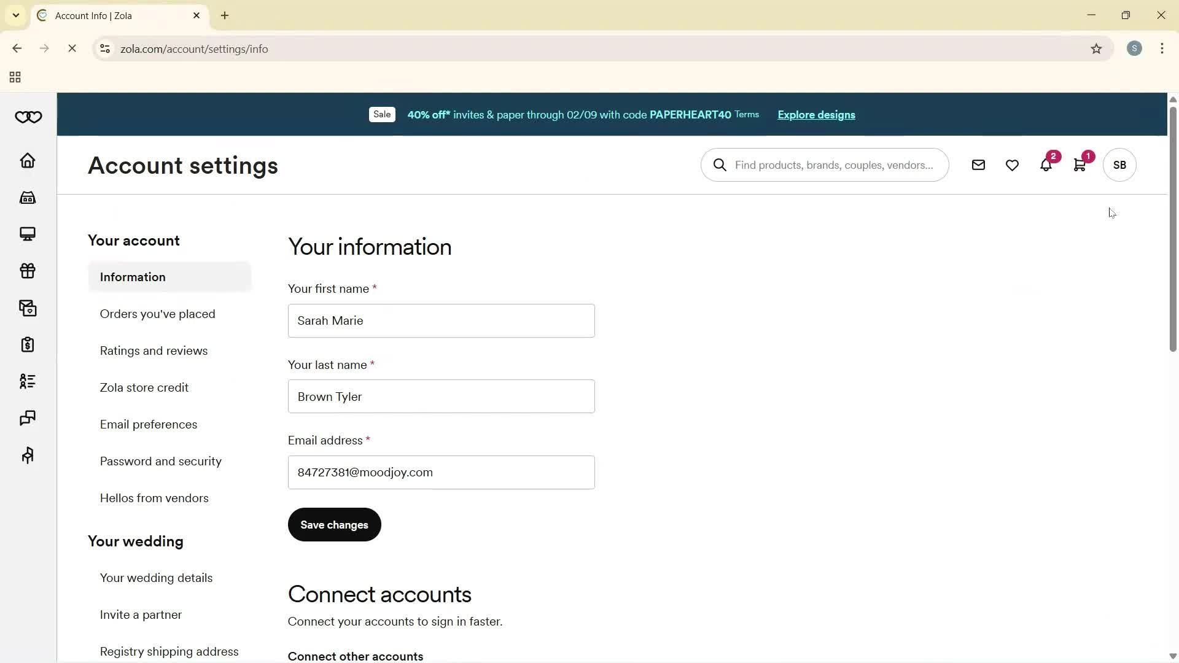Click the email address input field
This screenshot has height=663, width=1179.
441,472
